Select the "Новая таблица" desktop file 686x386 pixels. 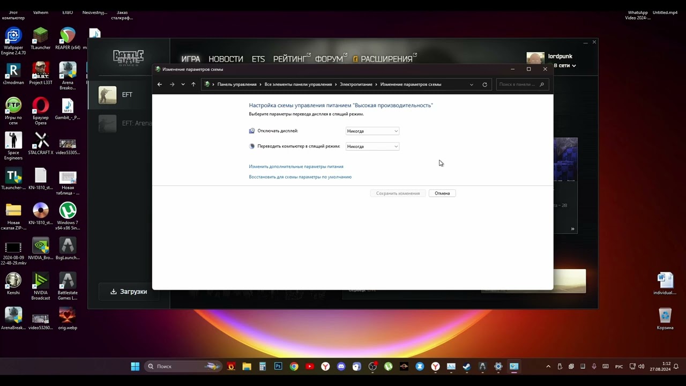pos(68,182)
